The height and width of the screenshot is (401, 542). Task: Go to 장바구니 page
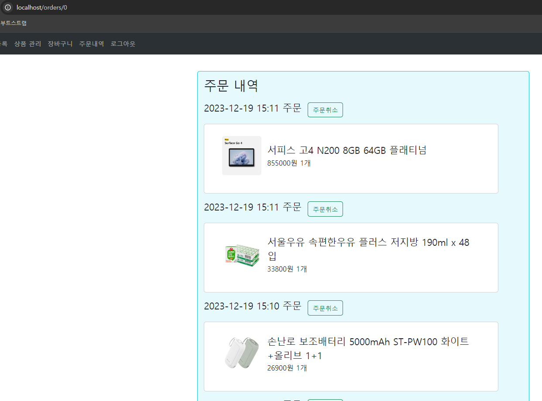pyautogui.click(x=60, y=44)
